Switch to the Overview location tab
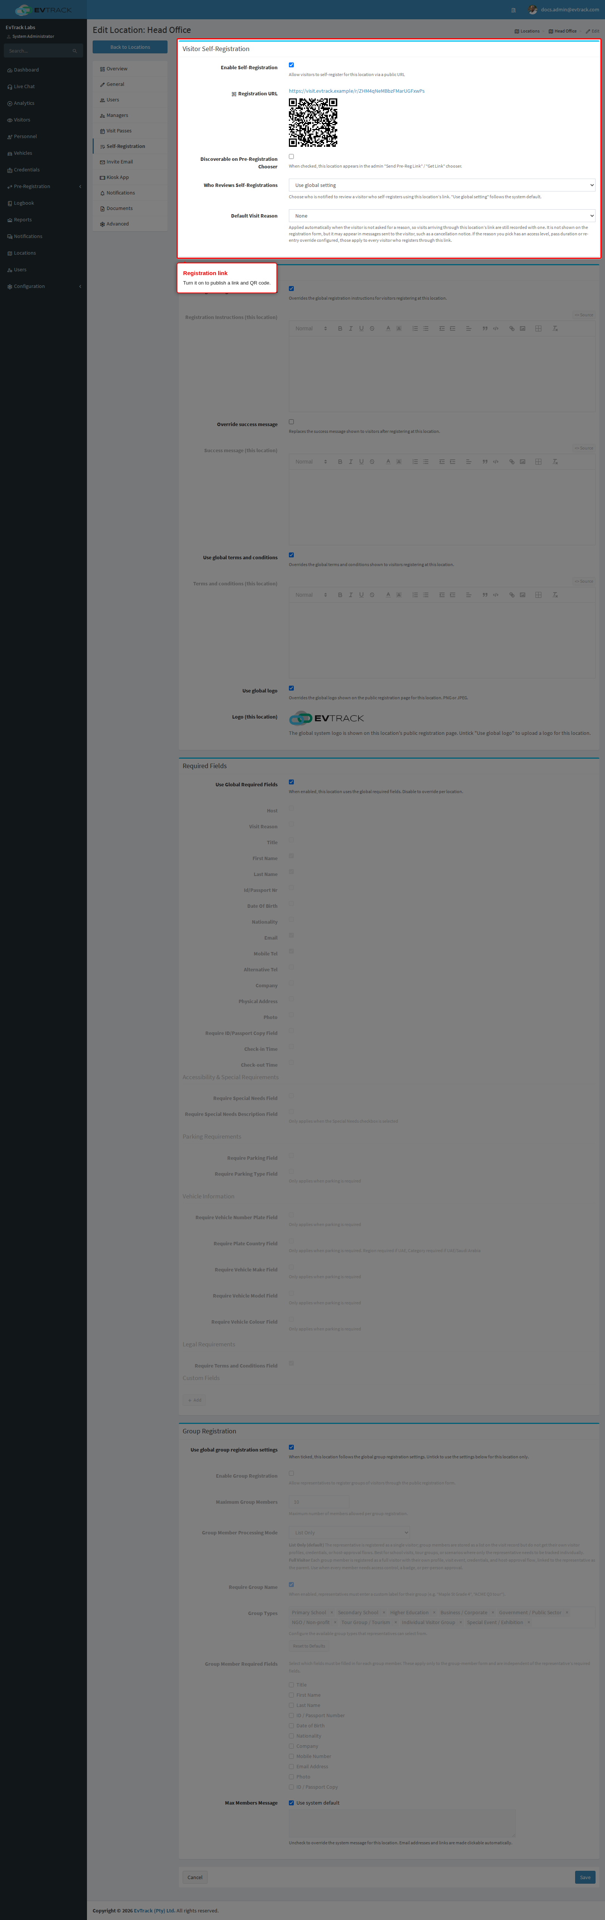 (x=130, y=68)
